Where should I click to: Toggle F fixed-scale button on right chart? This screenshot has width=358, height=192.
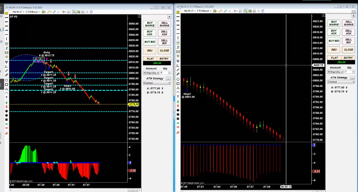click(324, 15)
